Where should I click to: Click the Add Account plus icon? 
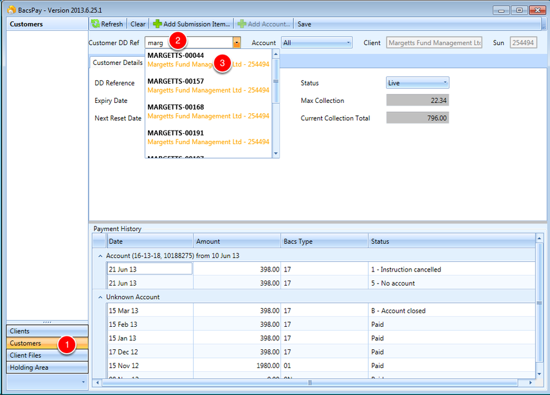[x=242, y=24]
